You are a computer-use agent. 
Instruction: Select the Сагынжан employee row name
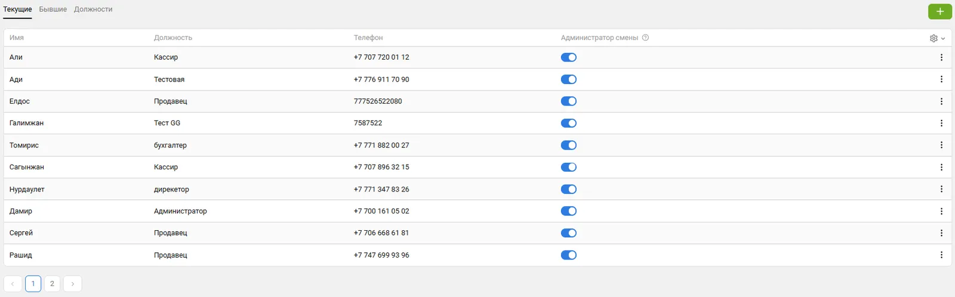(x=27, y=167)
